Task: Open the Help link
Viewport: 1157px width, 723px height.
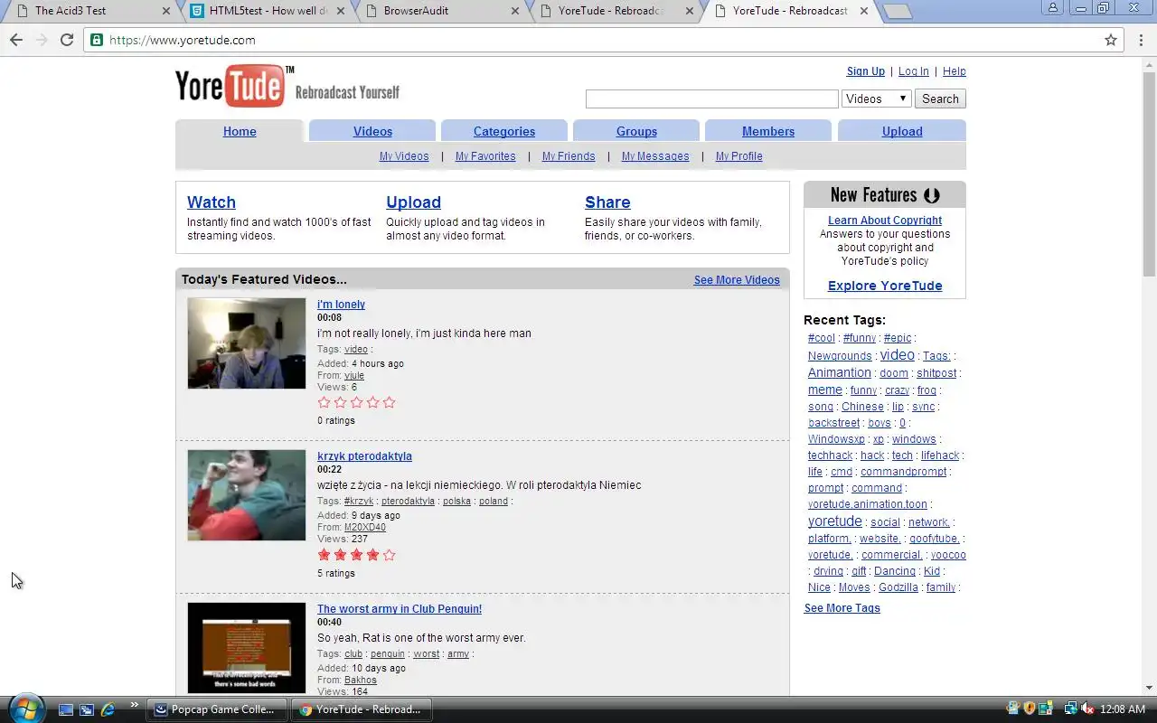Action: [x=955, y=71]
